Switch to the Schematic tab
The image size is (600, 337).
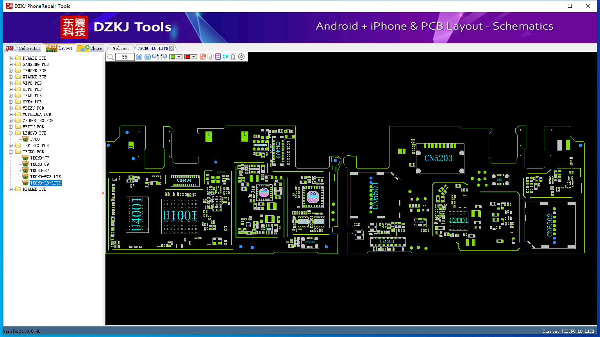coord(23,48)
